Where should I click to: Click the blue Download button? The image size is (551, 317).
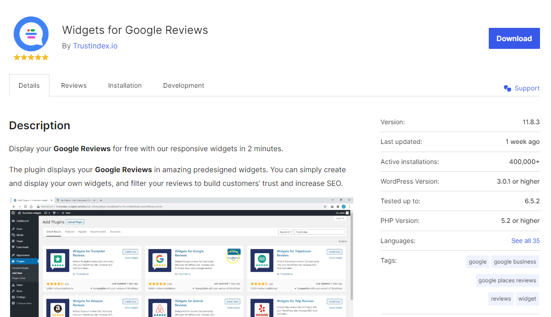coord(514,38)
